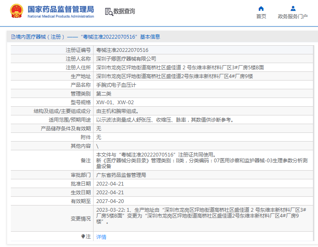The height and width of the screenshot is (247, 318).
Task: Click 国家药品监督管理局 title text
Action: click(61, 9)
